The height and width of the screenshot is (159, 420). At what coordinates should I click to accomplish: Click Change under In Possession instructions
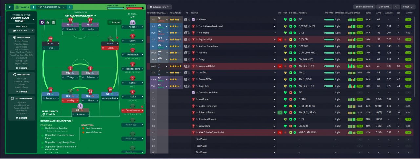coord(21,68)
